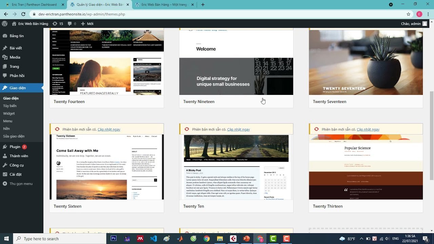Click Cập nhật ngay for Twenty Ten
The width and height of the screenshot is (434, 244).
pyautogui.click(x=238, y=129)
